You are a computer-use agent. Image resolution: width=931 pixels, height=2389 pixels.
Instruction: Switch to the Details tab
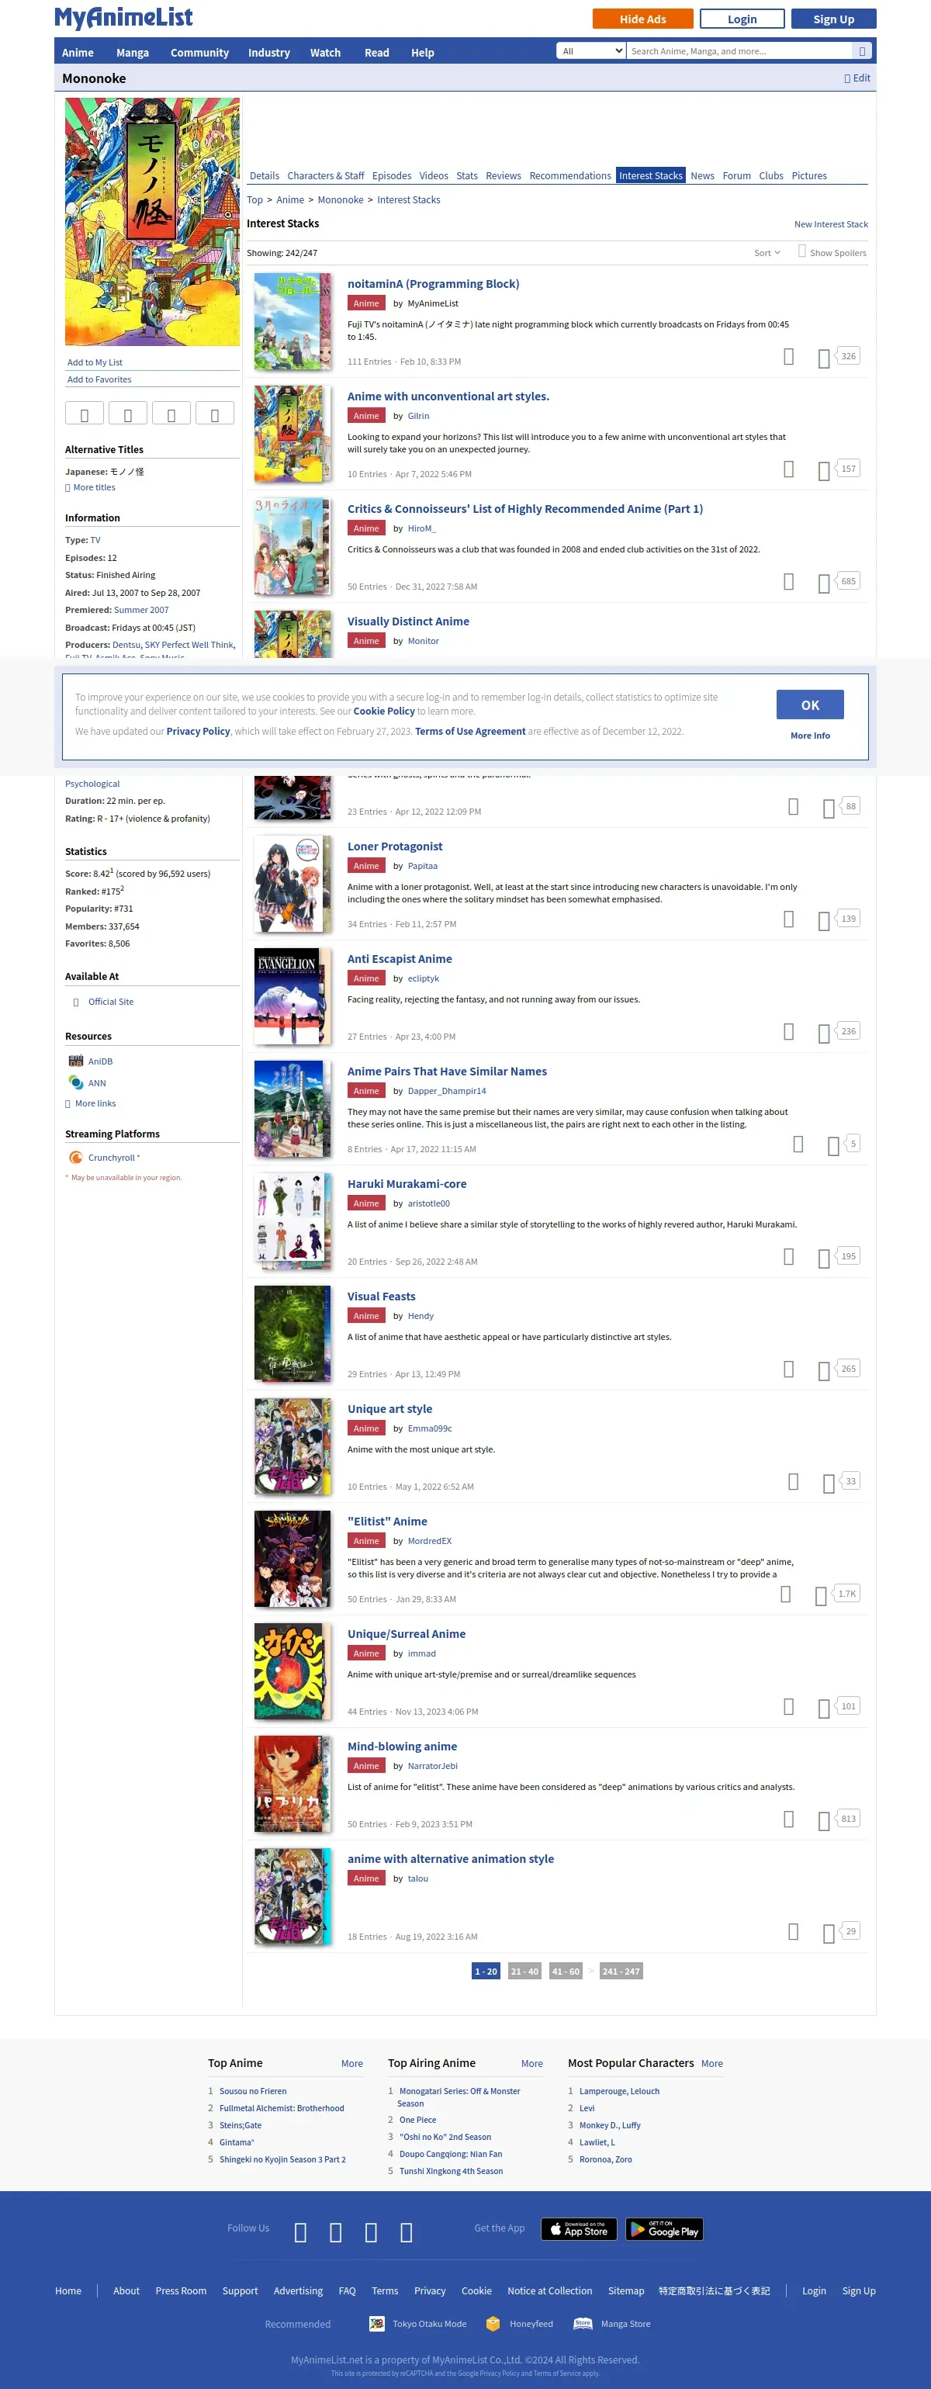pos(265,175)
